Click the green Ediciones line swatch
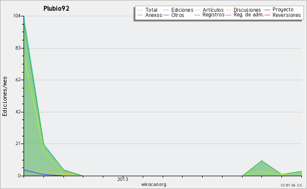This screenshot has height=189, width=307. click(166, 10)
